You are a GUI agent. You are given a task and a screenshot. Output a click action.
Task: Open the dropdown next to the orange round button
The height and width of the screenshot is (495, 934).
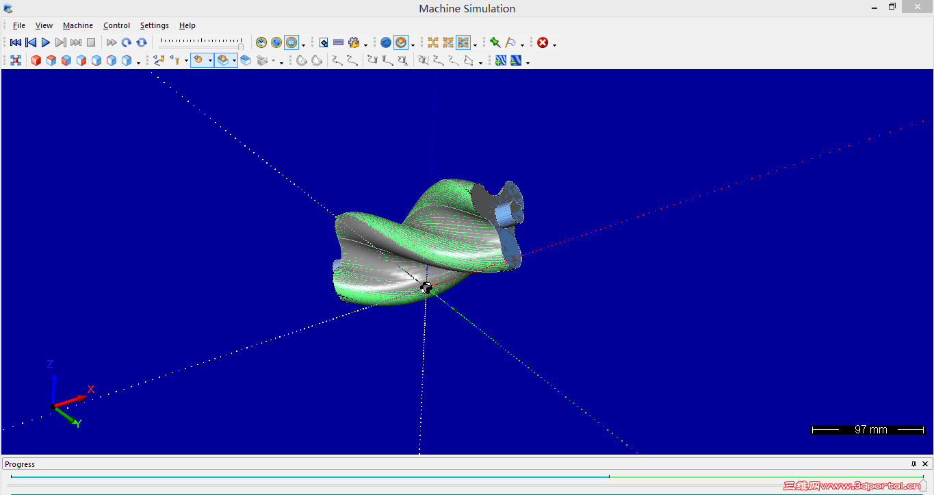point(413,44)
